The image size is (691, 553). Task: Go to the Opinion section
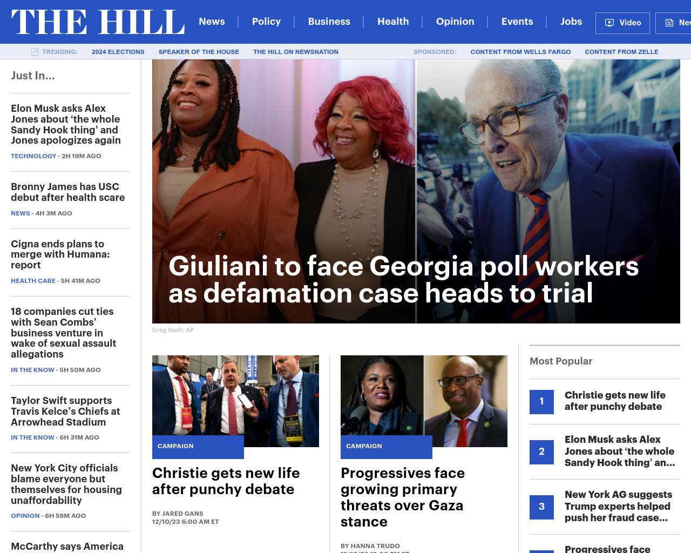[x=455, y=22]
